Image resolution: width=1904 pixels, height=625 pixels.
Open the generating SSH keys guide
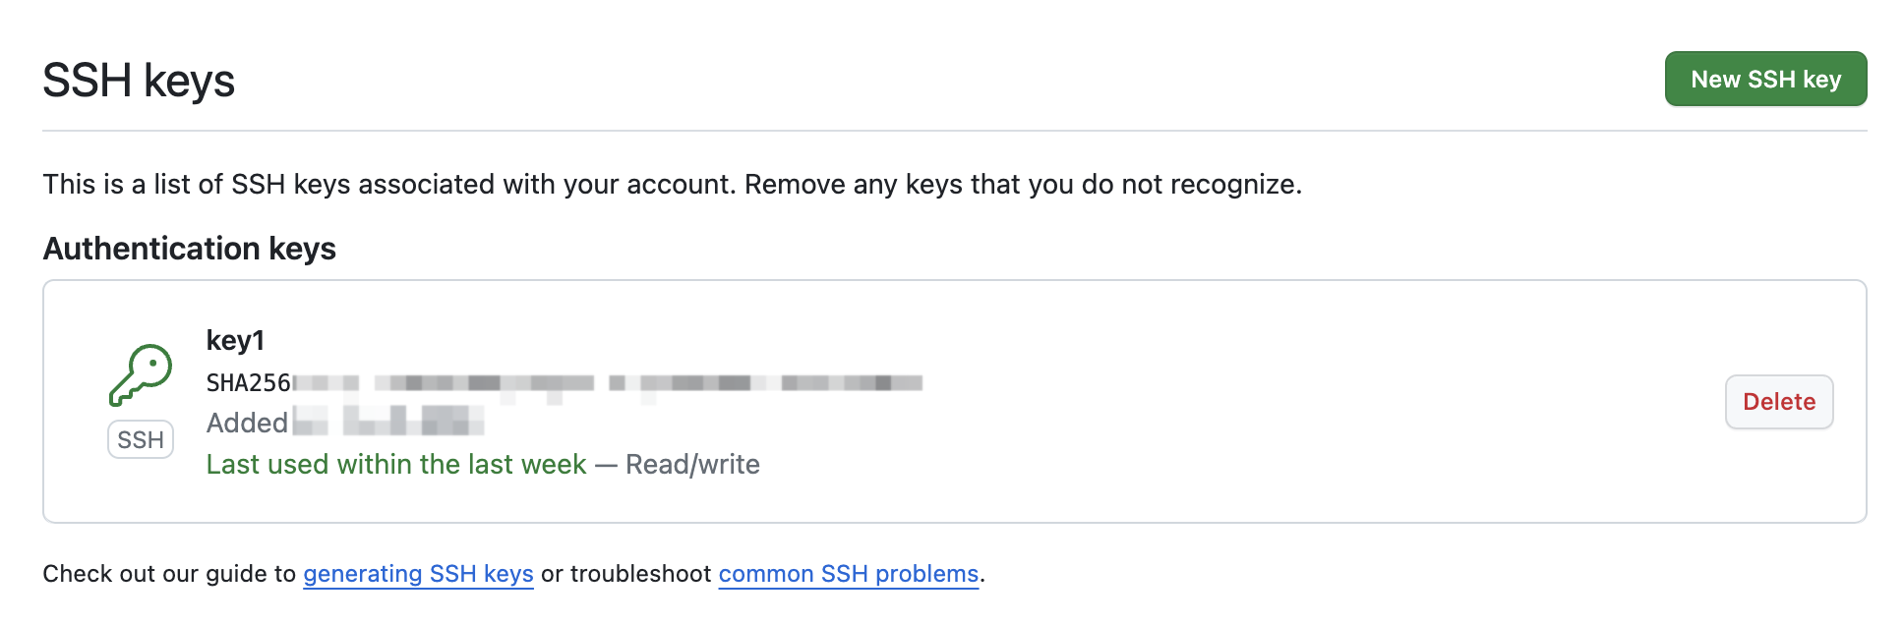click(418, 574)
